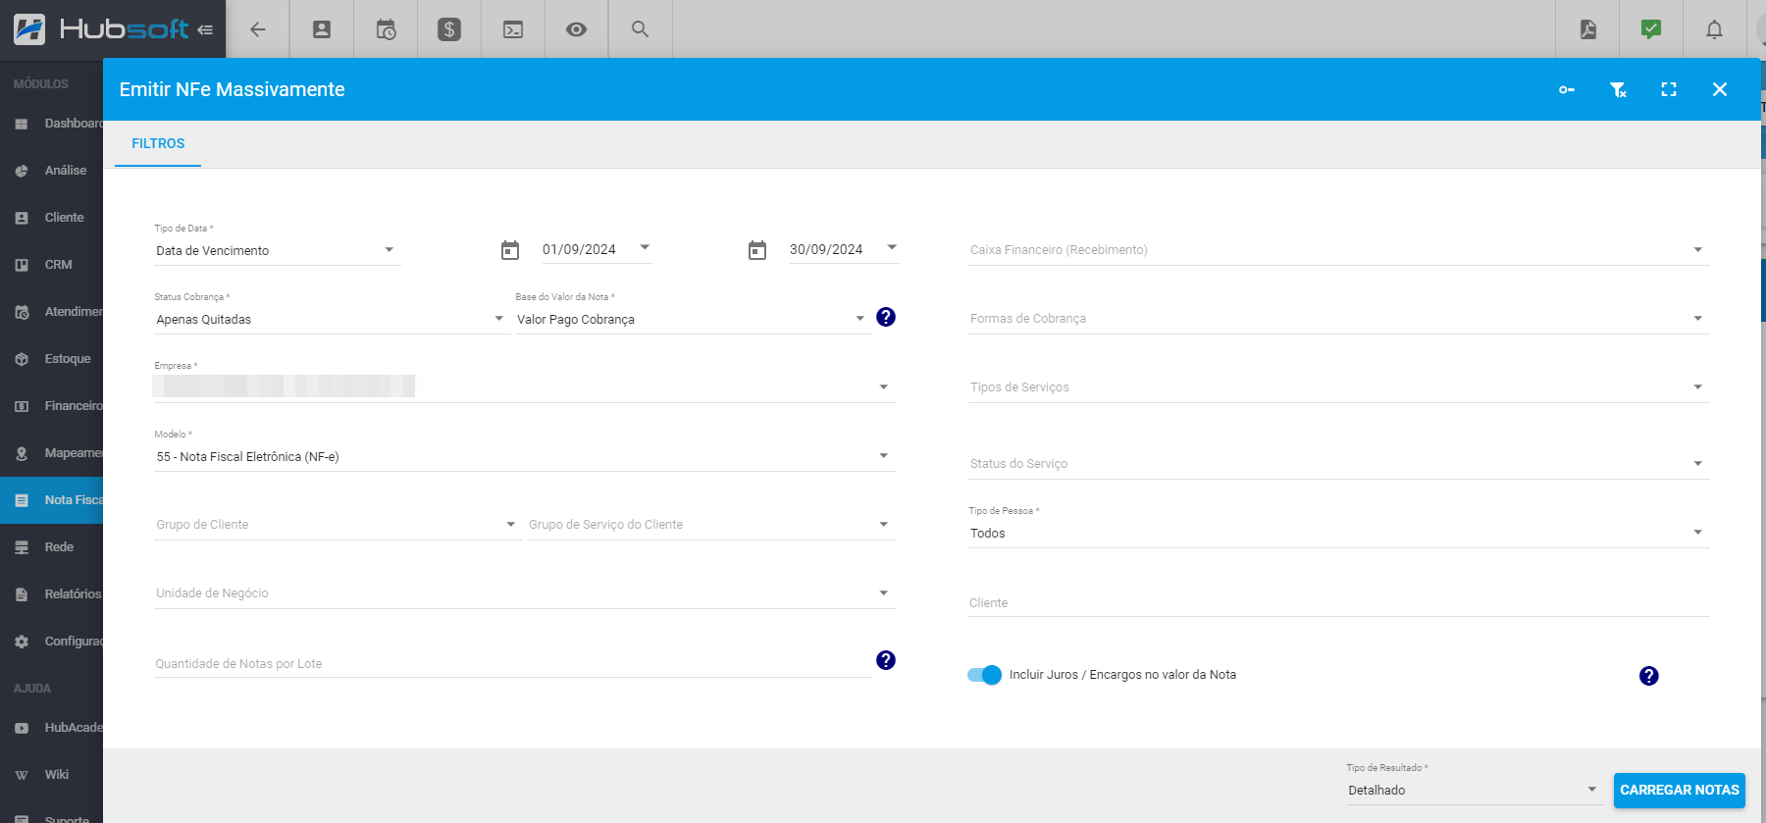
Task: Click the green checkmark chat icon
Action: (x=1651, y=29)
